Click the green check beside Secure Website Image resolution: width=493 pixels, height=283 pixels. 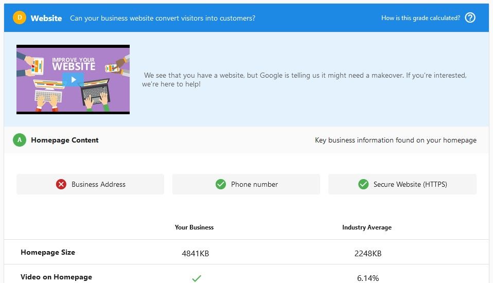[363, 184]
